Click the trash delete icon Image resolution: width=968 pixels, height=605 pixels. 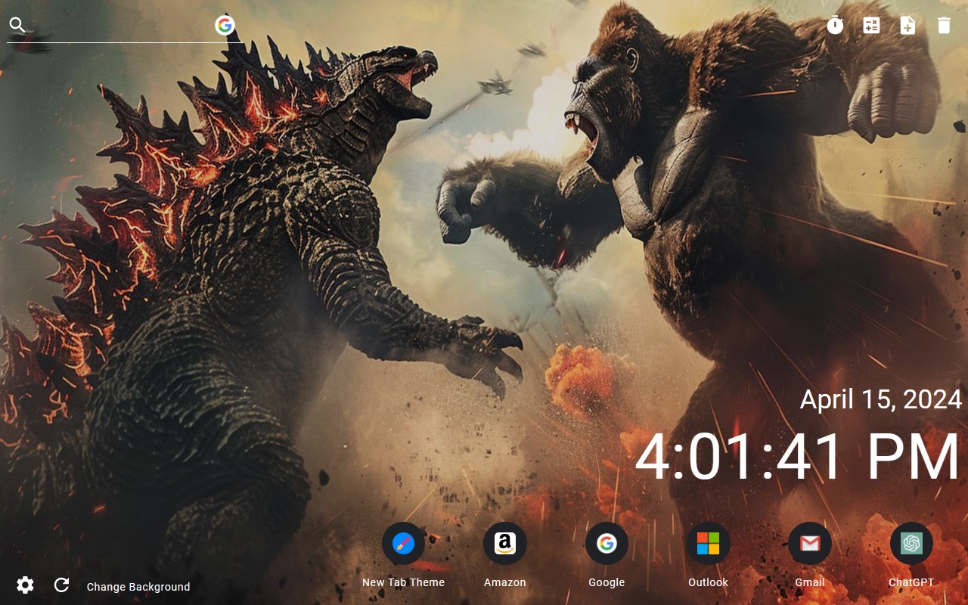tap(944, 26)
